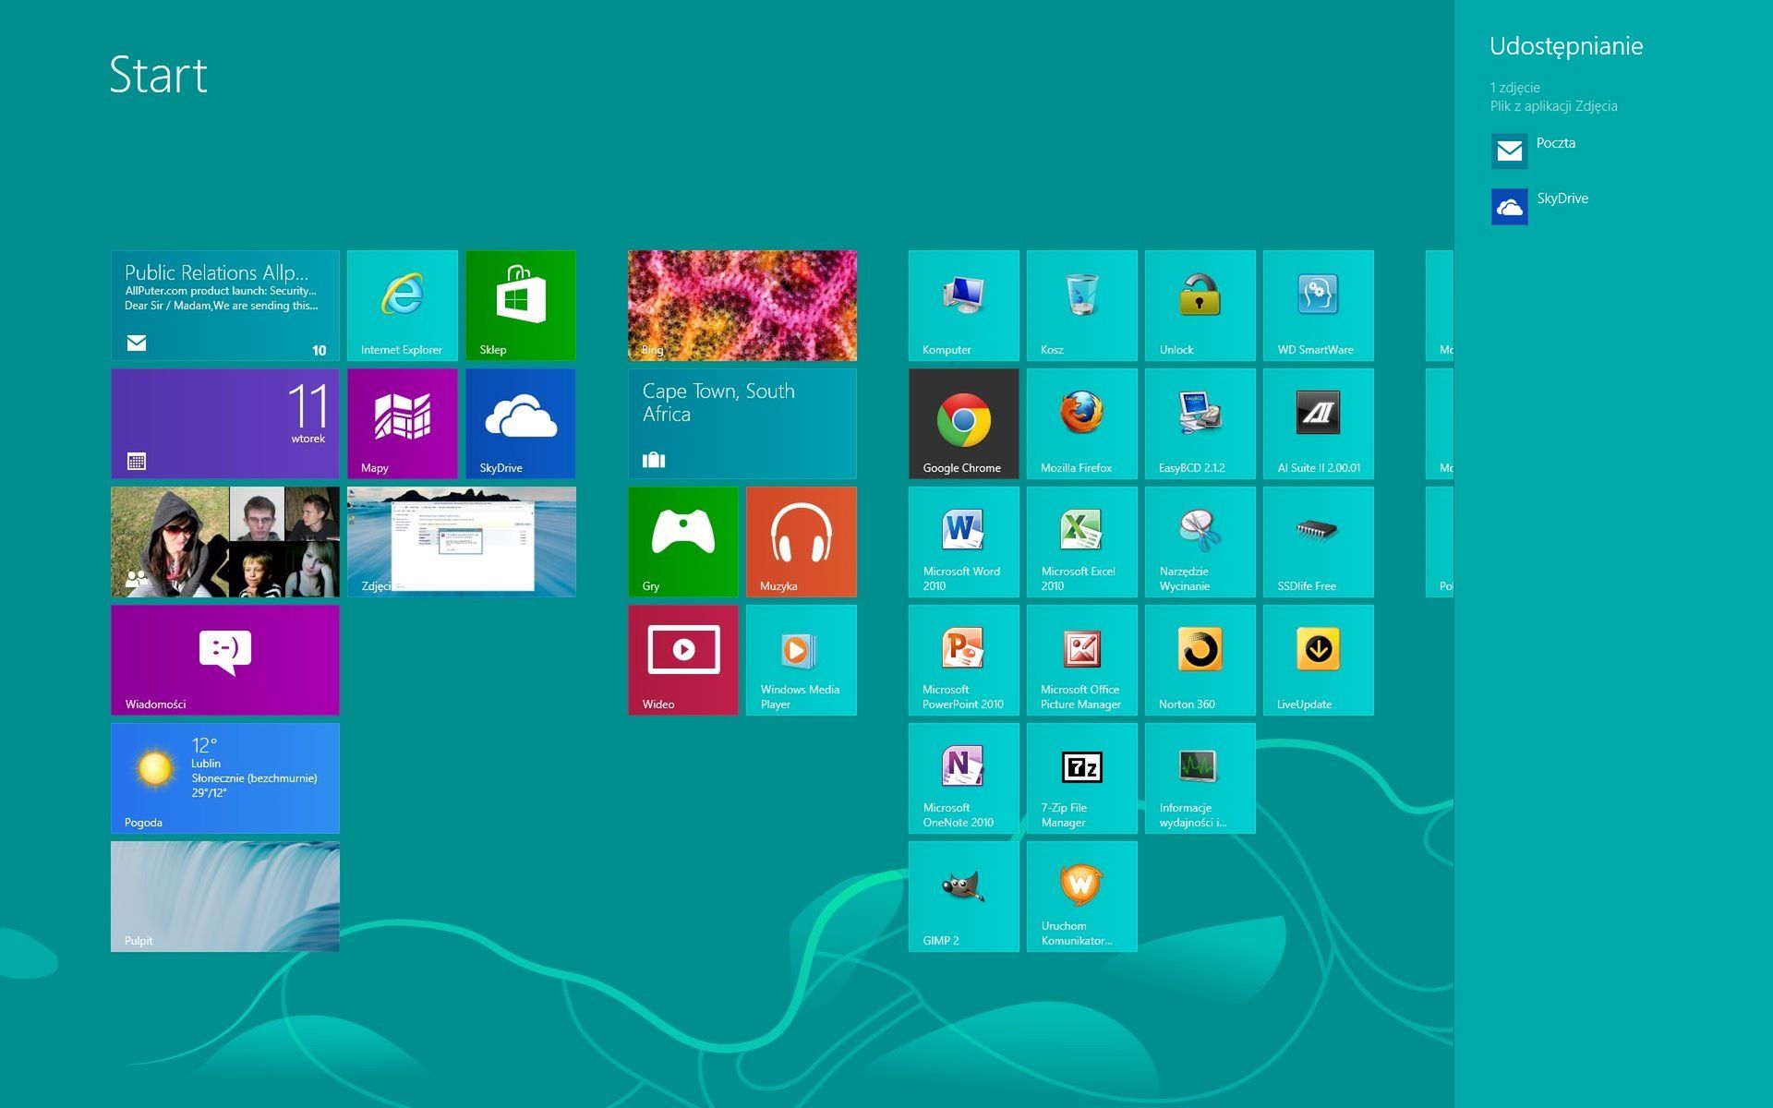Launch GIMP 2 tile
The width and height of the screenshot is (1773, 1108).
964,897
